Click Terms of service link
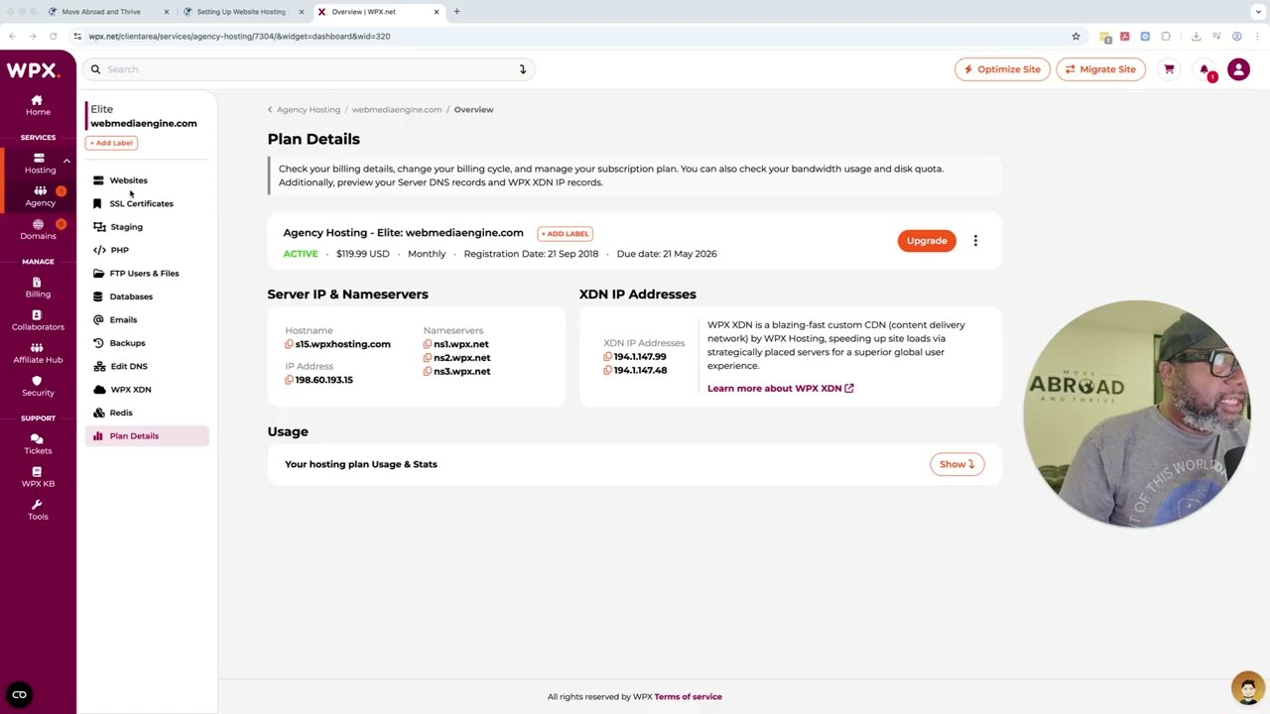1270x714 pixels. coord(688,697)
